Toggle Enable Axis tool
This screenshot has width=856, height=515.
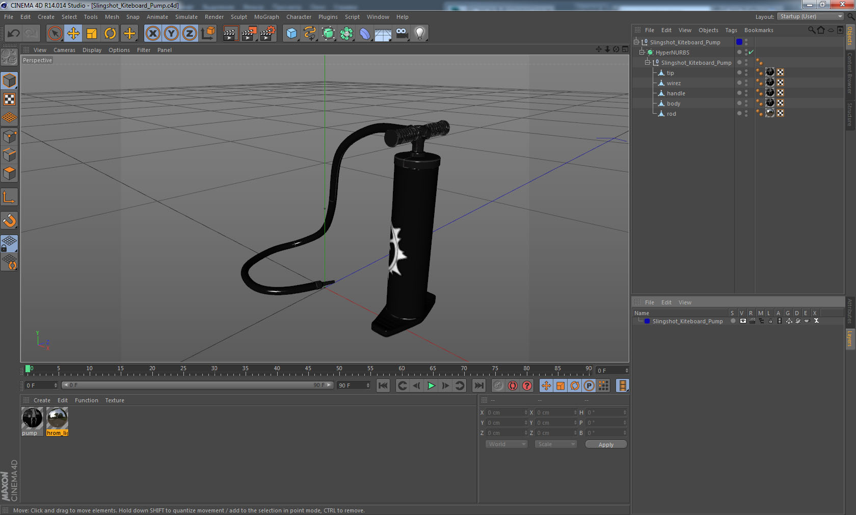point(10,197)
